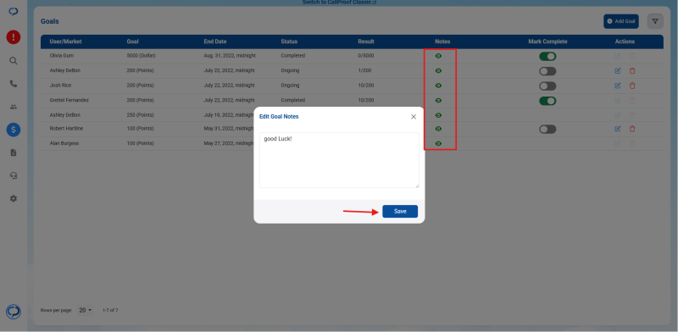Click the Save button in dialog
678x332 pixels.
(400, 212)
